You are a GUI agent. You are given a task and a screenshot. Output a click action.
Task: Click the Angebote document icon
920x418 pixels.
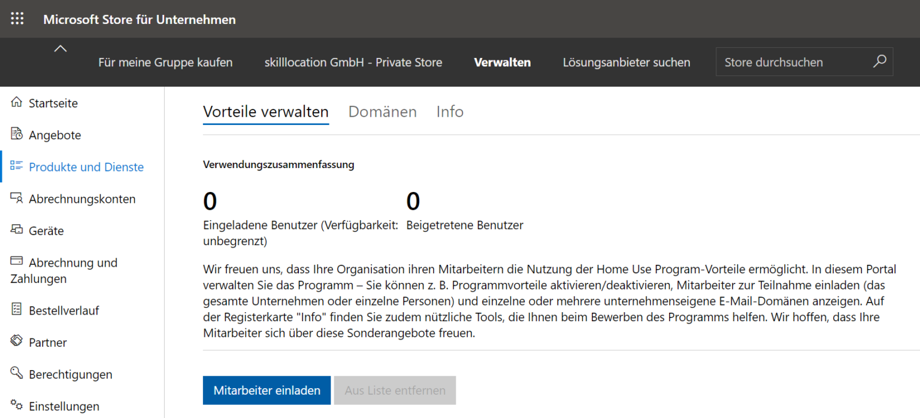point(17,134)
